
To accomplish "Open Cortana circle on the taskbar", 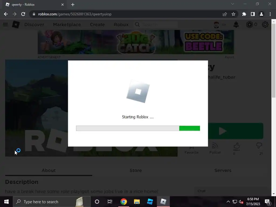I will pos(97,202).
